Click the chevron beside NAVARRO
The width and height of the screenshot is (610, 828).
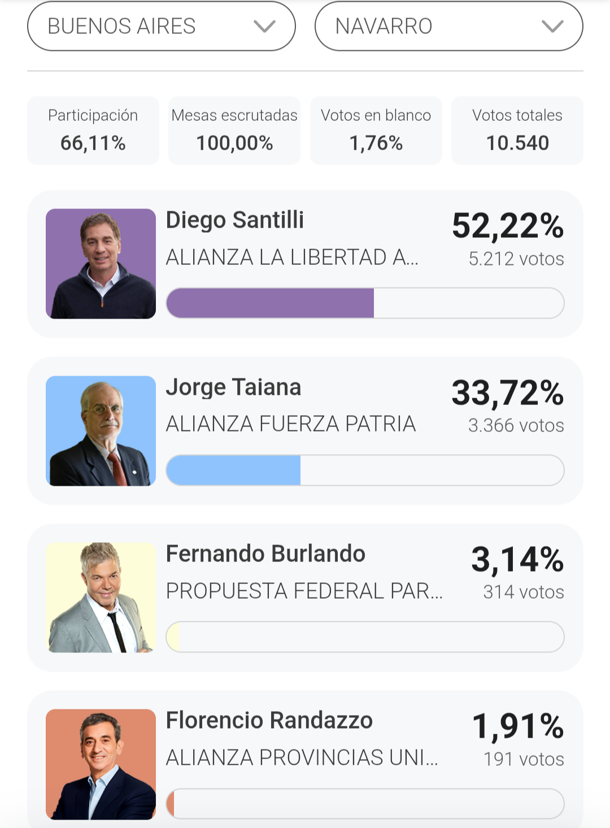point(552,27)
